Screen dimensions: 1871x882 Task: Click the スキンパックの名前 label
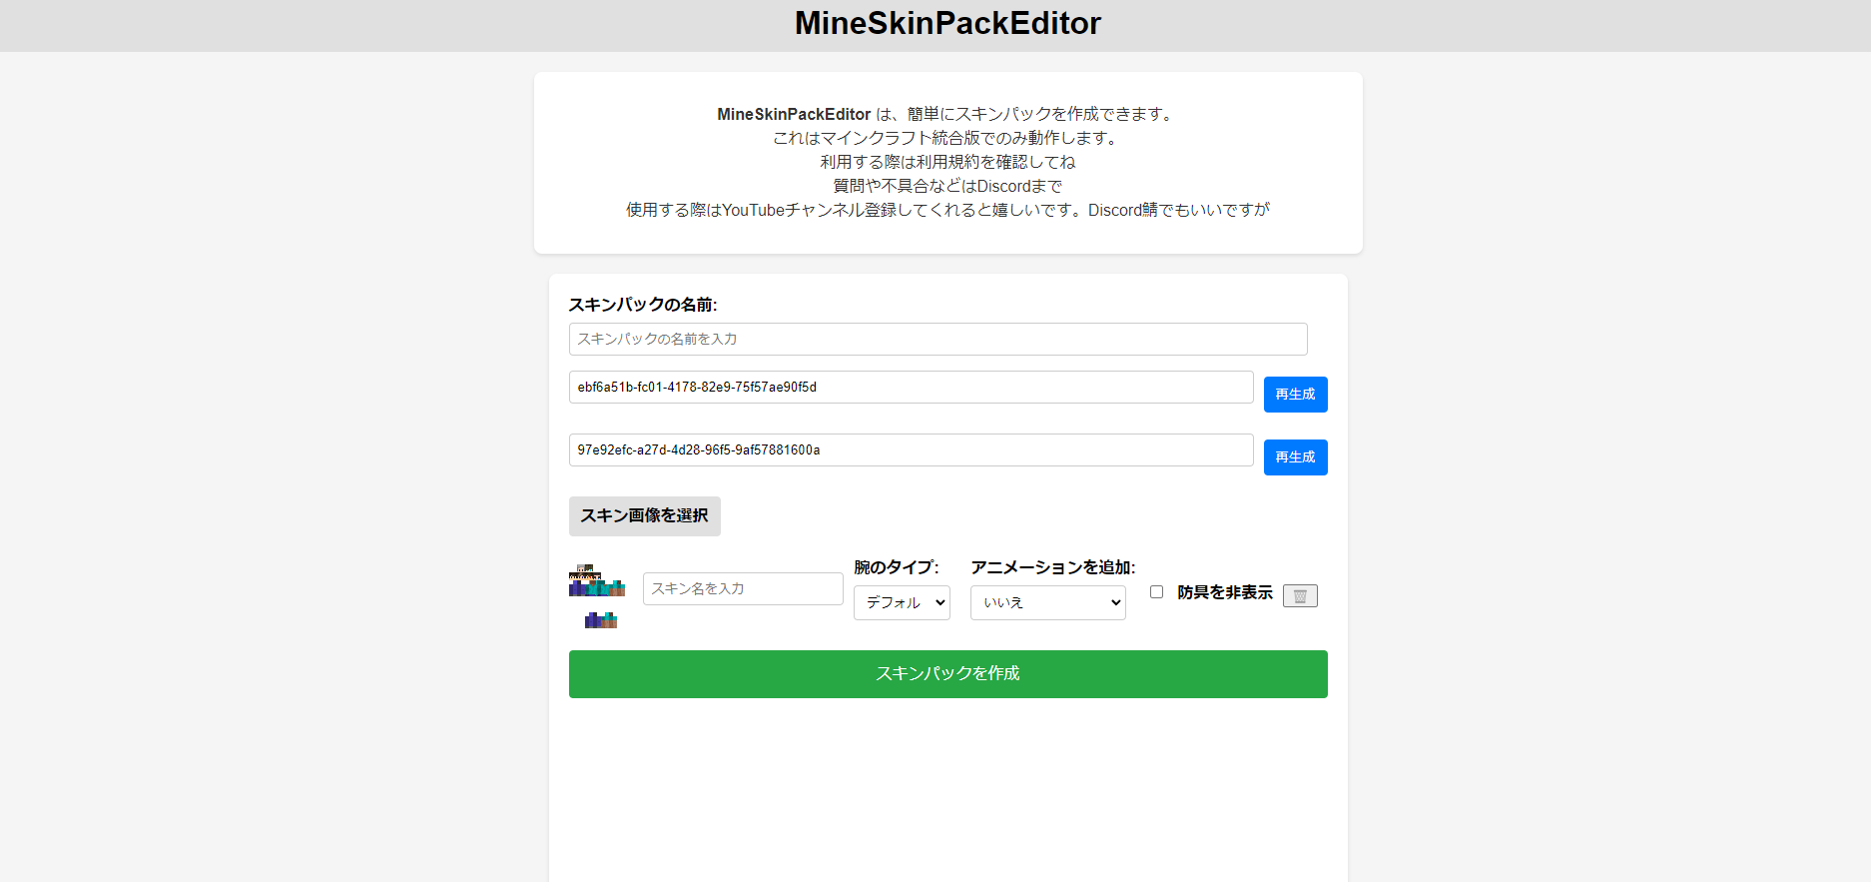point(643,305)
